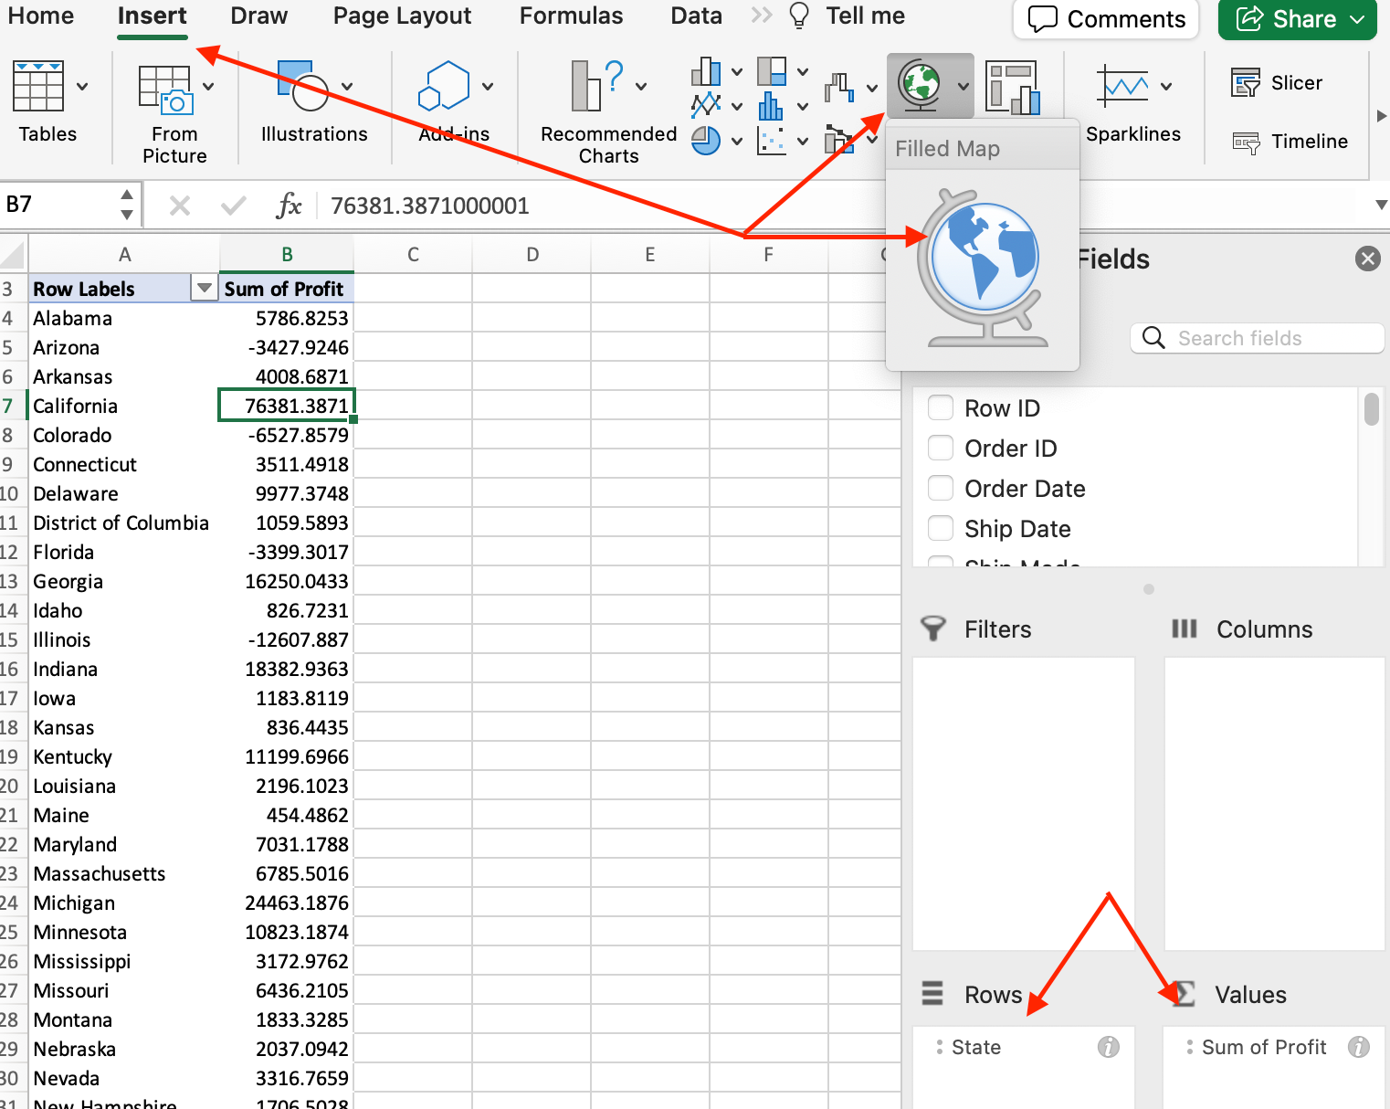Image resolution: width=1390 pixels, height=1109 pixels.
Task: Click the Name Box showing B7
Action: tap(58, 205)
